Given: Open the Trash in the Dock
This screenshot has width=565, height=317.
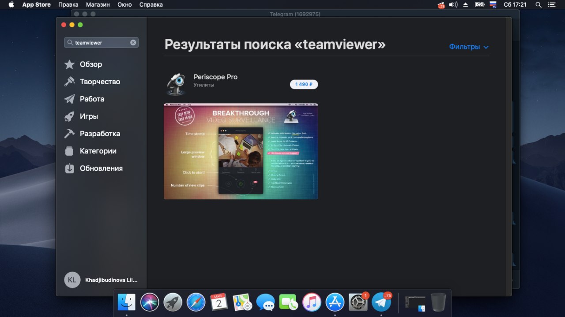Looking at the screenshot, I should pos(438,302).
